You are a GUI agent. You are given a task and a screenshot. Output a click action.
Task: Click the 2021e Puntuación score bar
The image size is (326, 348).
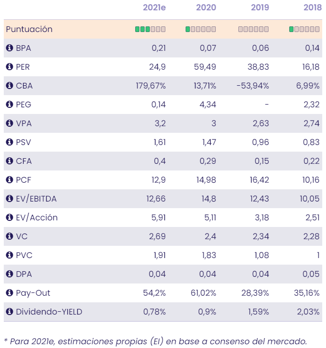pyautogui.click(x=150, y=29)
